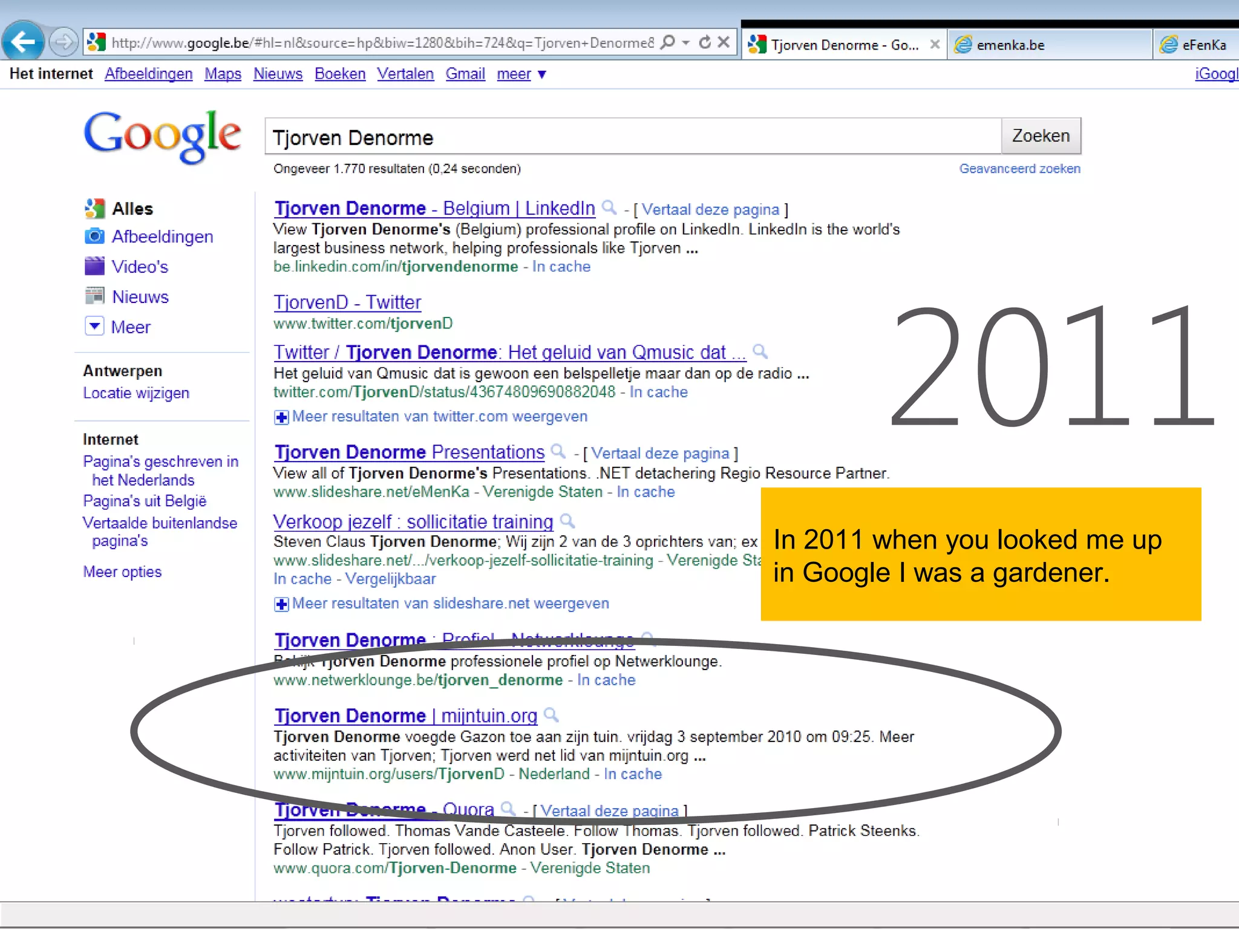Click the Zoeken button

tap(1041, 136)
